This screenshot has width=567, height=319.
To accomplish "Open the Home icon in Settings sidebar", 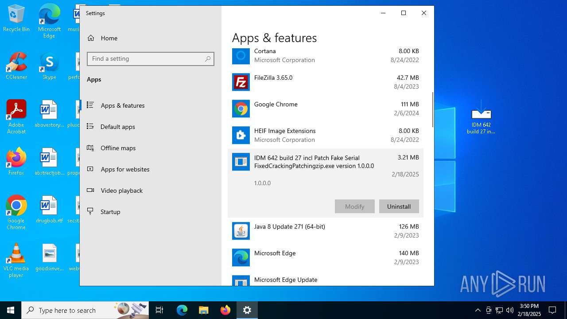I will [x=91, y=38].
